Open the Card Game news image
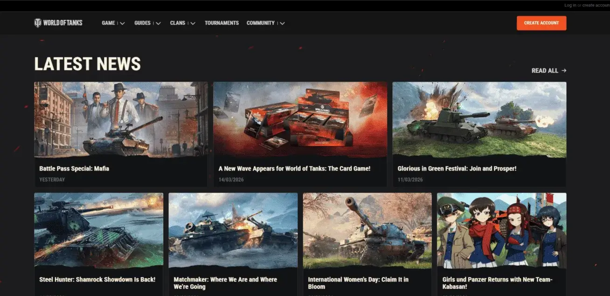This screenshot has height=296, width=610. (300, 119)
